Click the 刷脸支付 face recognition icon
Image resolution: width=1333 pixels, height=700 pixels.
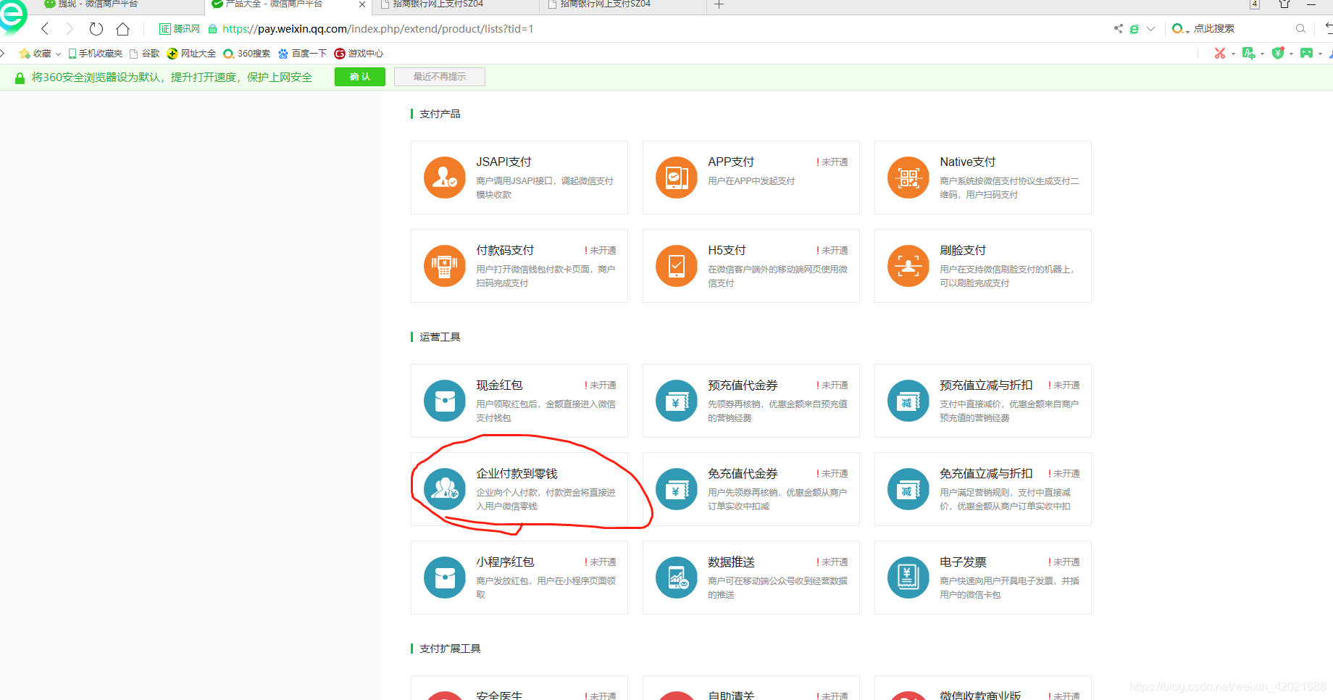[908, 266]
